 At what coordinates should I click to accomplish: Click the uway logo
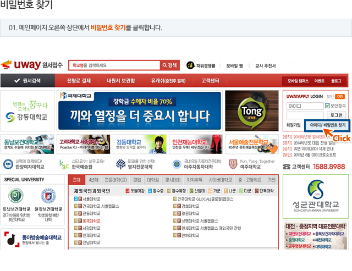point(32,65)
